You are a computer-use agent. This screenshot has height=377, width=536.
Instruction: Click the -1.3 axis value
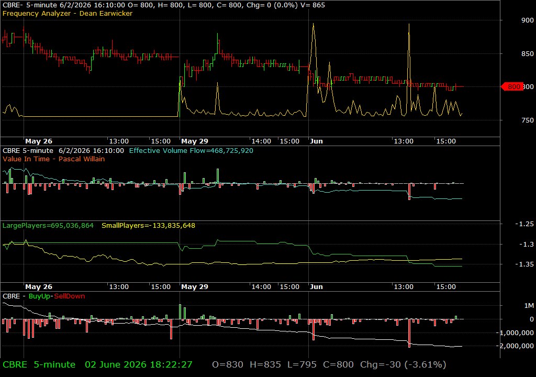pyautogui.click(x=526, y=244)
